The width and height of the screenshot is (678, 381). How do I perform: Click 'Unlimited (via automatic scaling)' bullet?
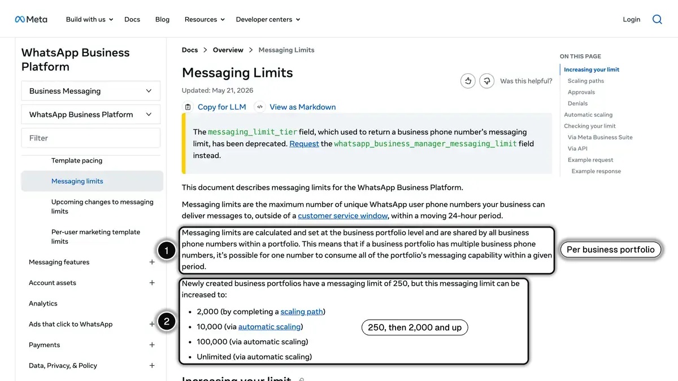pos(254,357)
